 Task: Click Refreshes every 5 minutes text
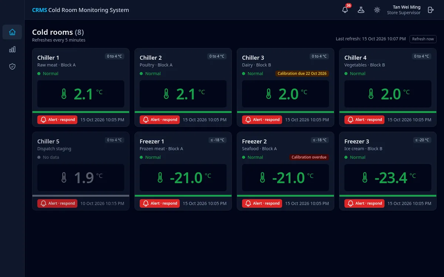[59, 40]
